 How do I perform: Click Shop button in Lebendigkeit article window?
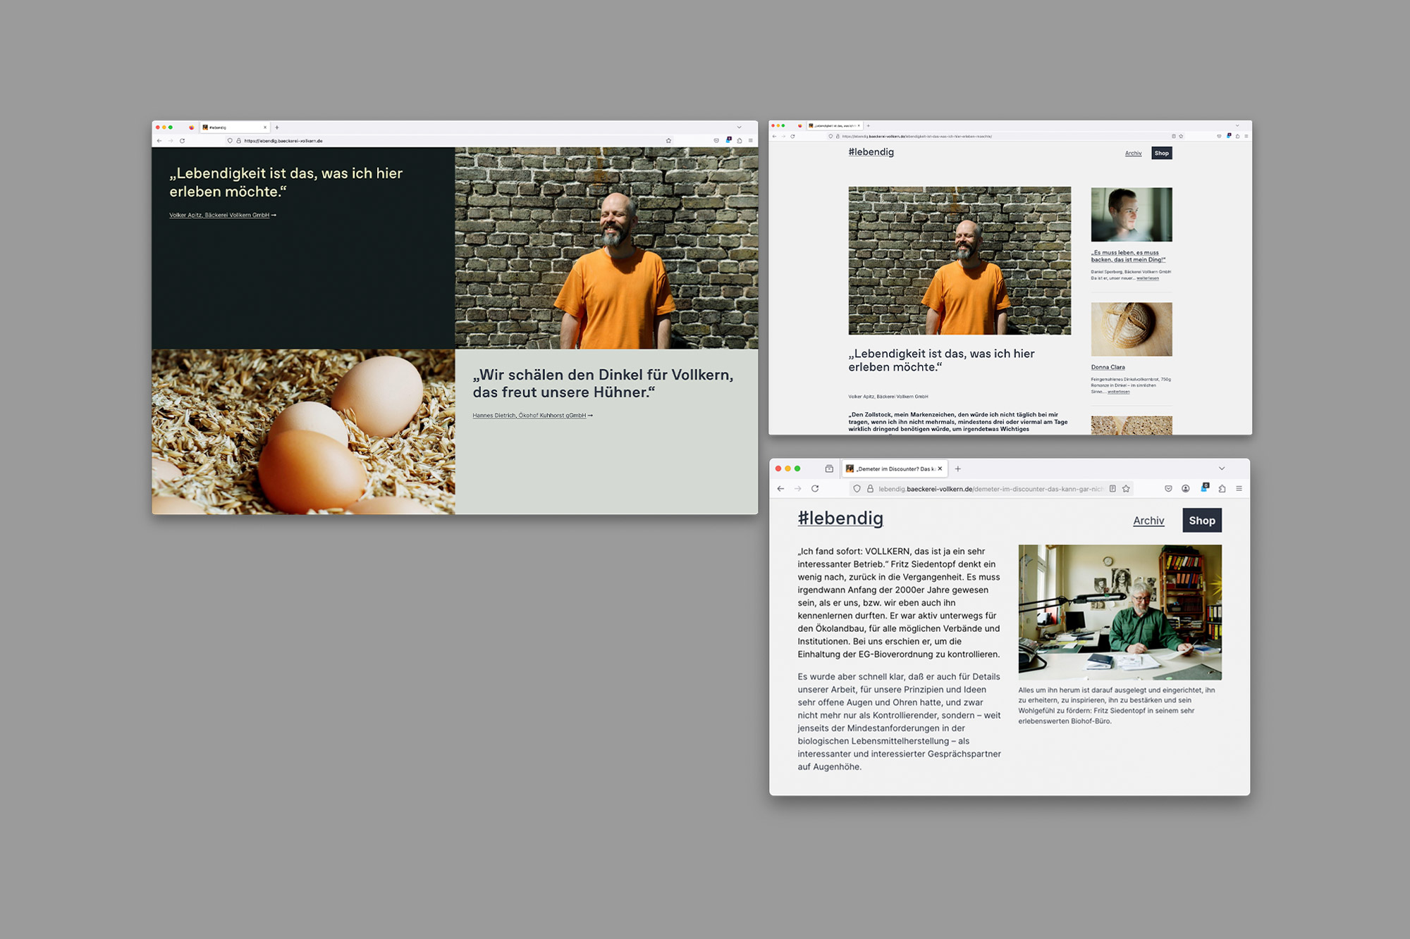click(x=1162, y=153)
